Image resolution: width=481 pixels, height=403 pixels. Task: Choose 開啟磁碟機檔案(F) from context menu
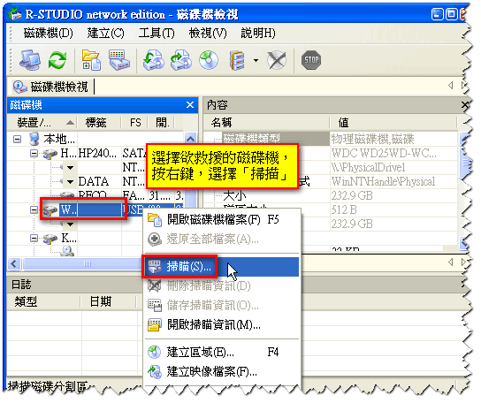[x=221, y=219]
